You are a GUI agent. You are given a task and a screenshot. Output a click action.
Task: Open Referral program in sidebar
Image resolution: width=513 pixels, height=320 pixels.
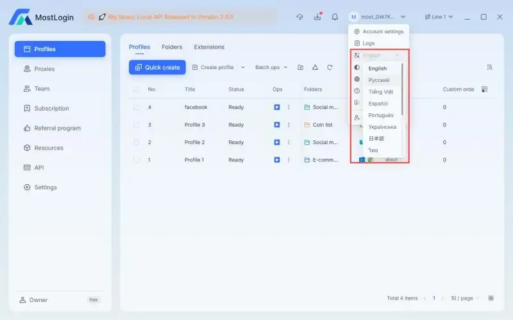pyautogui.click(x=60, y=128)
